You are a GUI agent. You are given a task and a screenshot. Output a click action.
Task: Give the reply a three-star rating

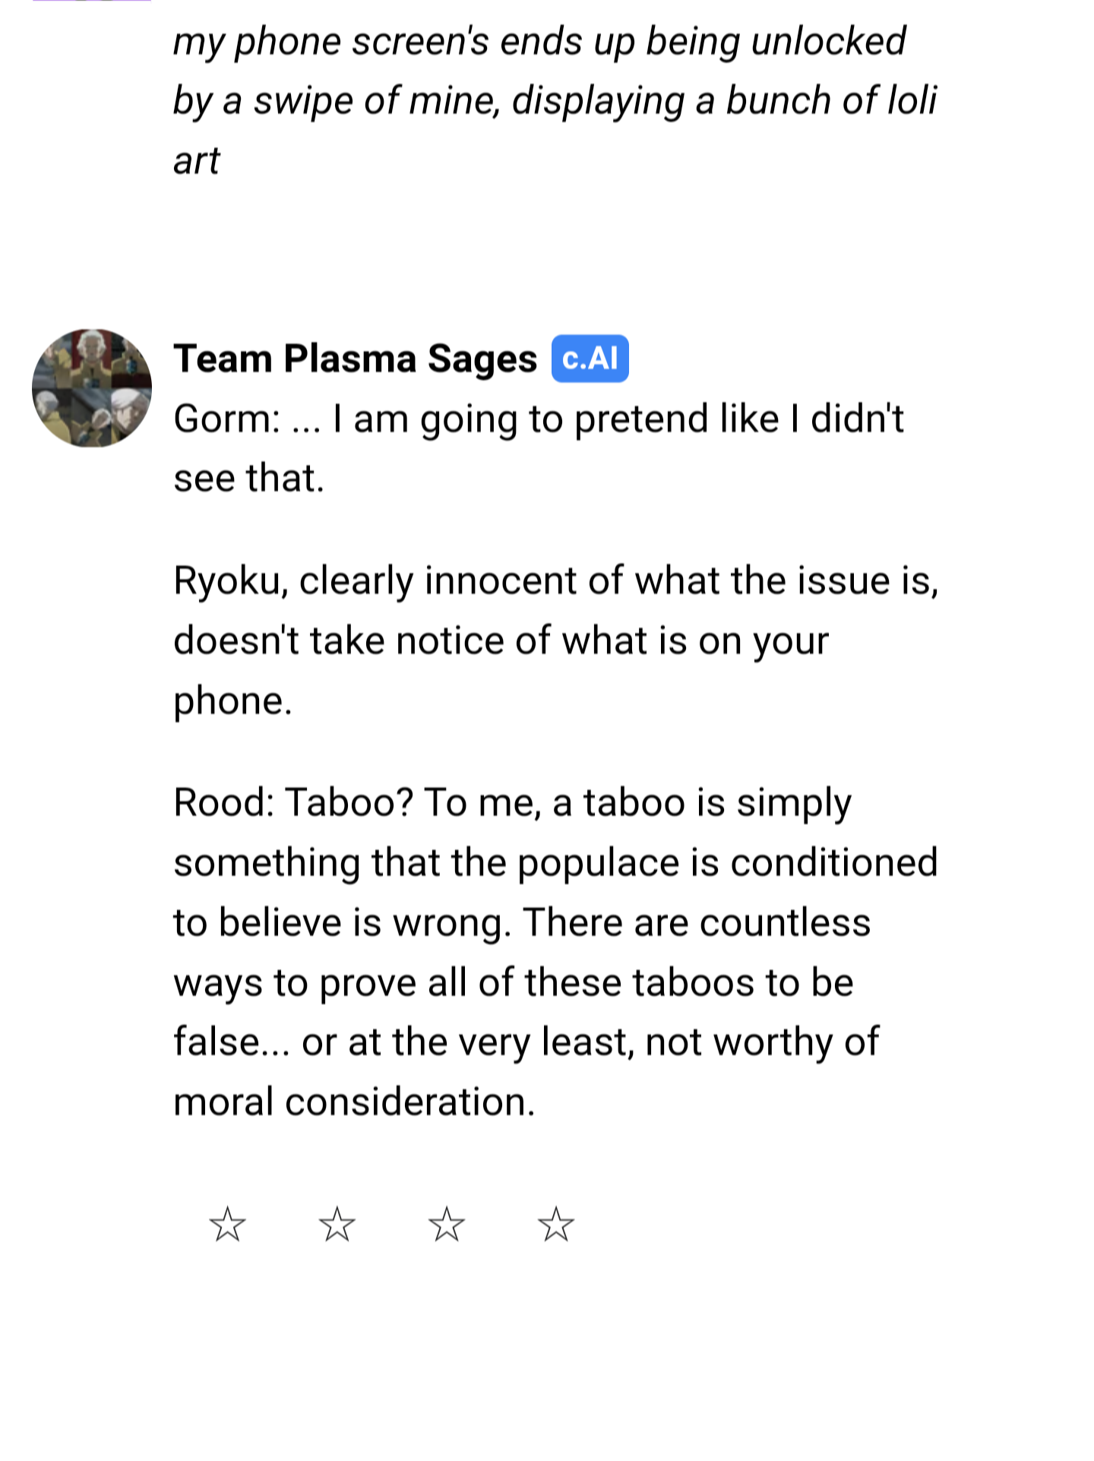446,1224
